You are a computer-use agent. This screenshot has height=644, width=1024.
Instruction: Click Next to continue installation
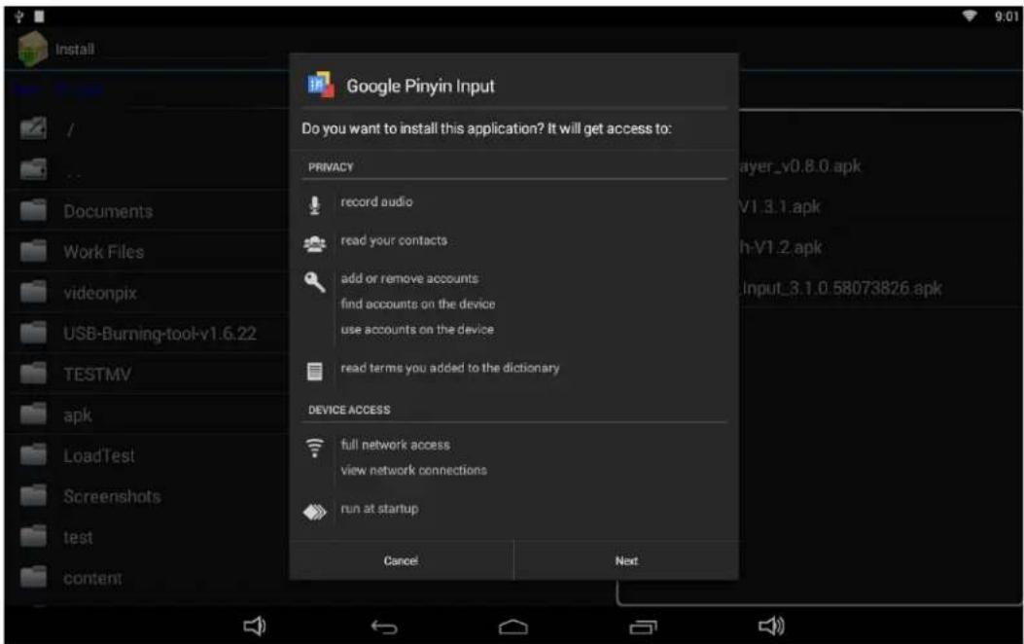(x=626, y=560)
